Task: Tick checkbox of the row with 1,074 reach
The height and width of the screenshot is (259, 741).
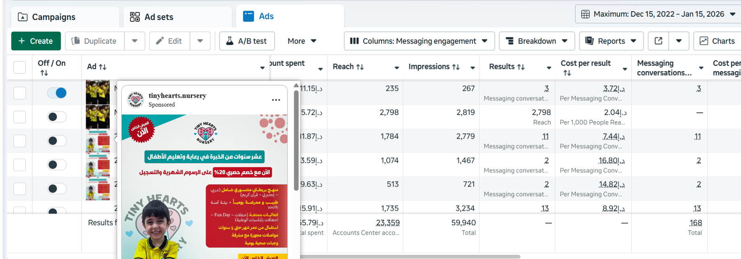Action: click(x=19, y=165)
